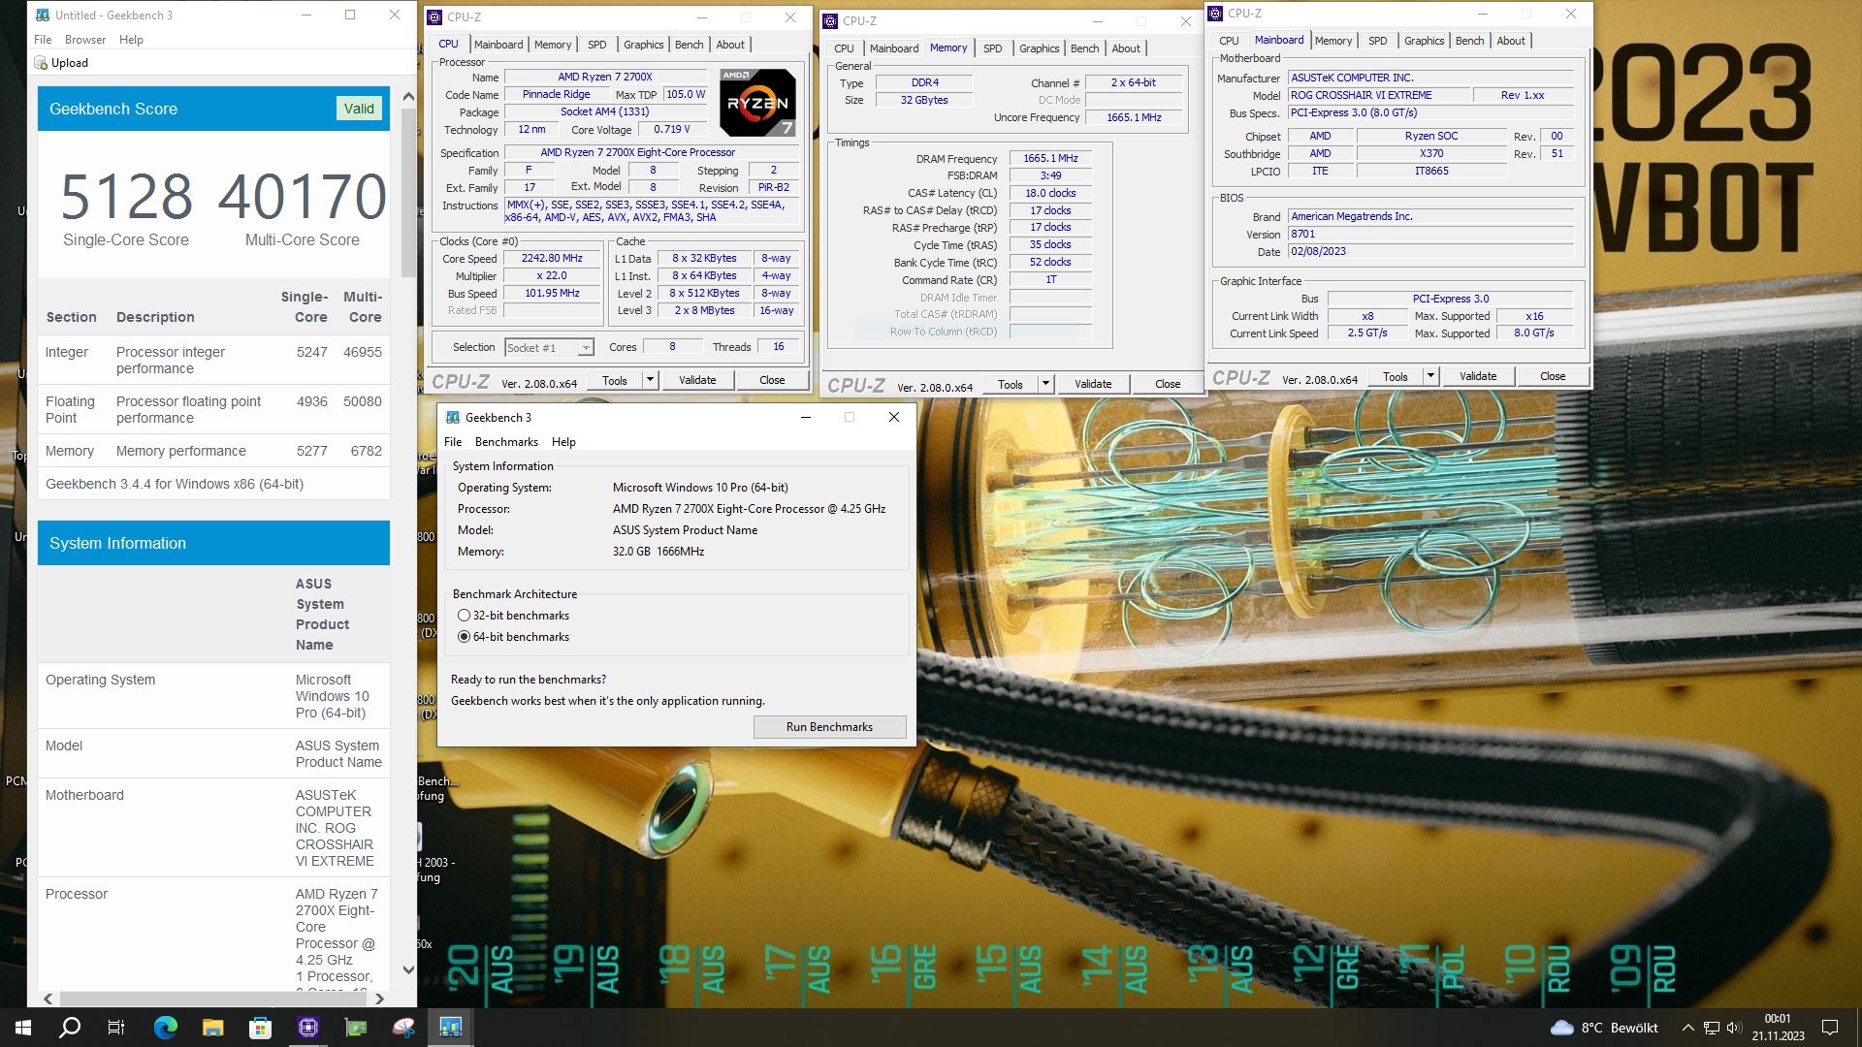Screen dimensions: 1862x1047
Task: Click the CPU-Z Memory window title icon
Action: pos(831,20)
